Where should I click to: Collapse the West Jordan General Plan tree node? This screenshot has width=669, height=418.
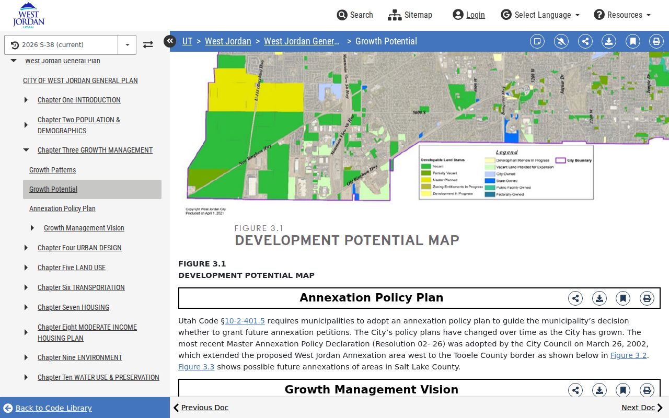pos(14,61)
